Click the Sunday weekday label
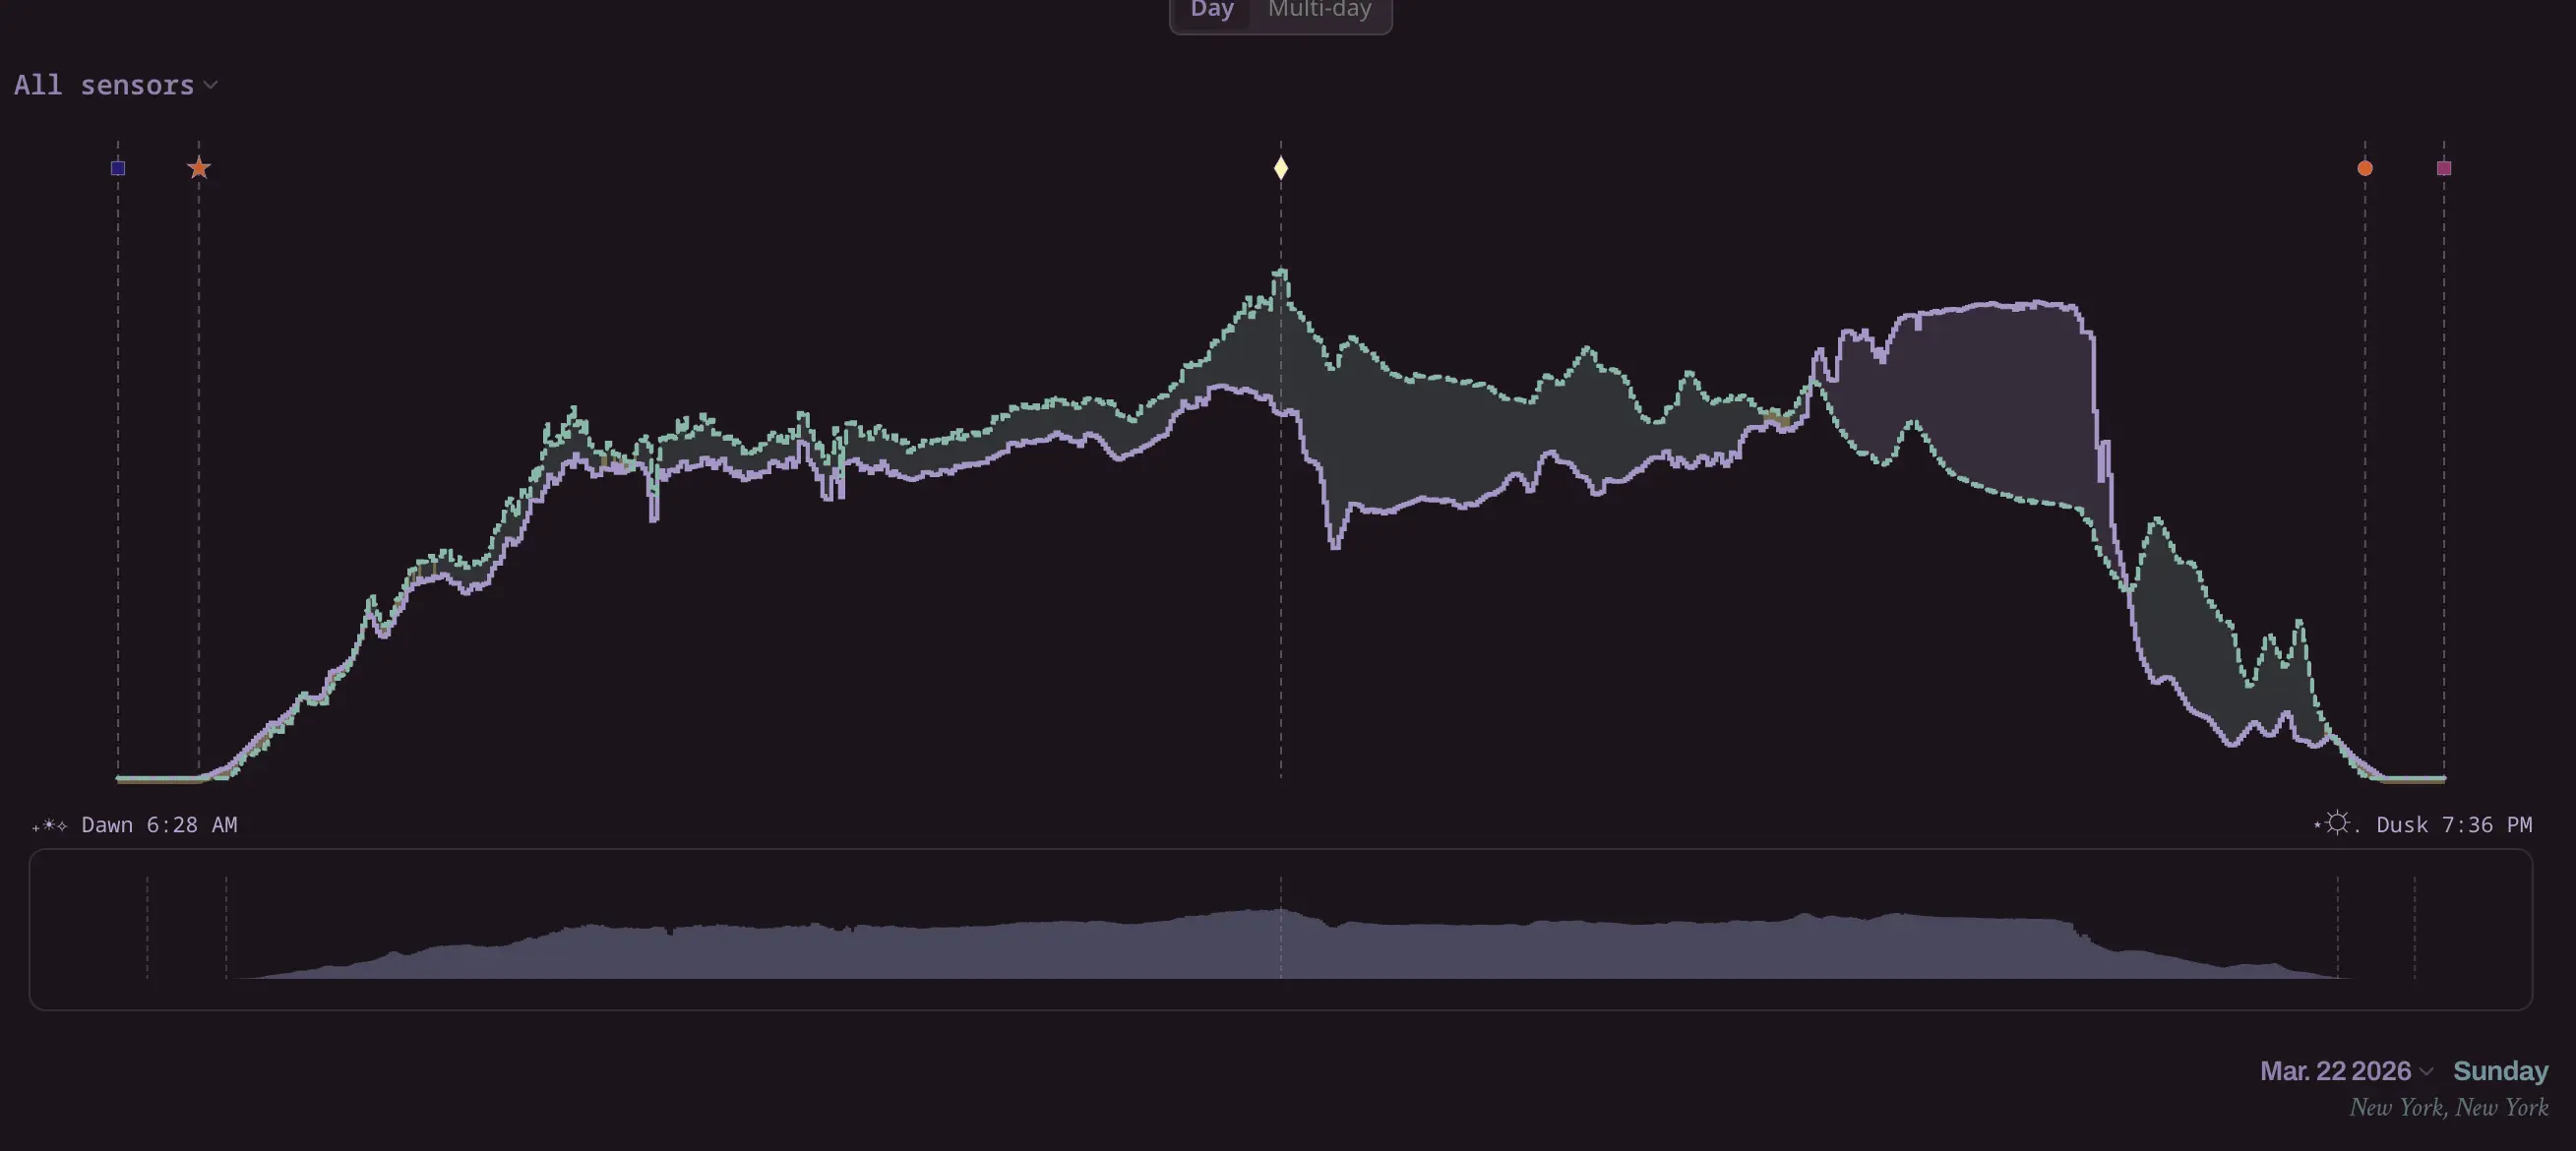This screenshot has width=2576, height=1151. [x=2500, y=1071]
